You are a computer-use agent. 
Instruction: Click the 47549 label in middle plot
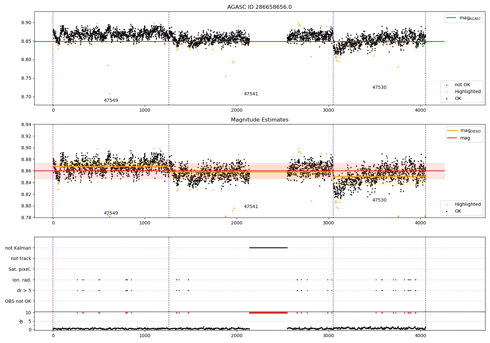click(111, 213)
